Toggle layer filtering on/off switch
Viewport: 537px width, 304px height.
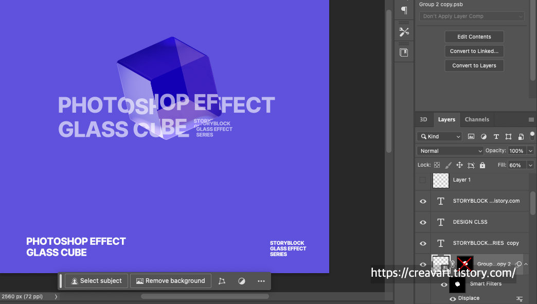coord(532,136)
